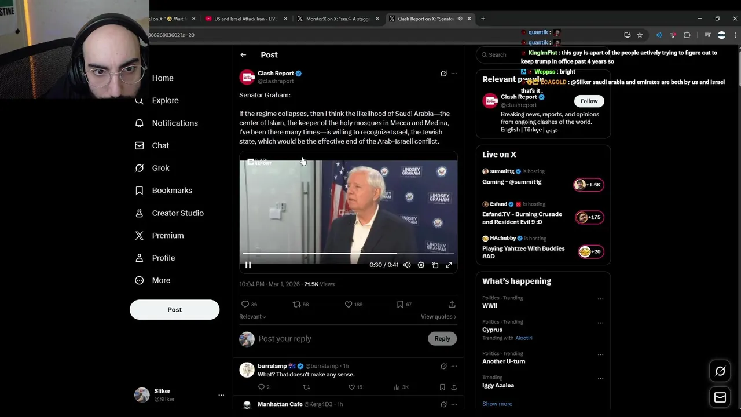Seek on the video progress bar
This screenshot has width=741, height=417.
coord(348,253)
